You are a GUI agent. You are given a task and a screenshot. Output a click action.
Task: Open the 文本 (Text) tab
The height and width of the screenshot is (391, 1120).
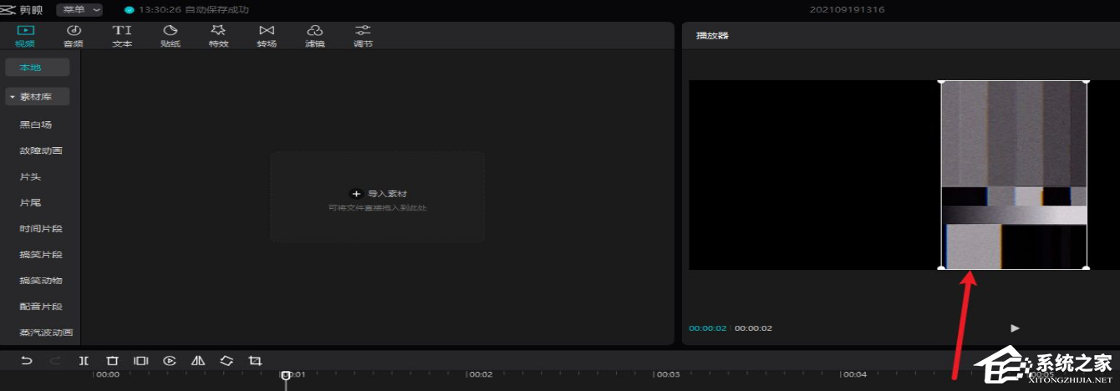(122, 36)
